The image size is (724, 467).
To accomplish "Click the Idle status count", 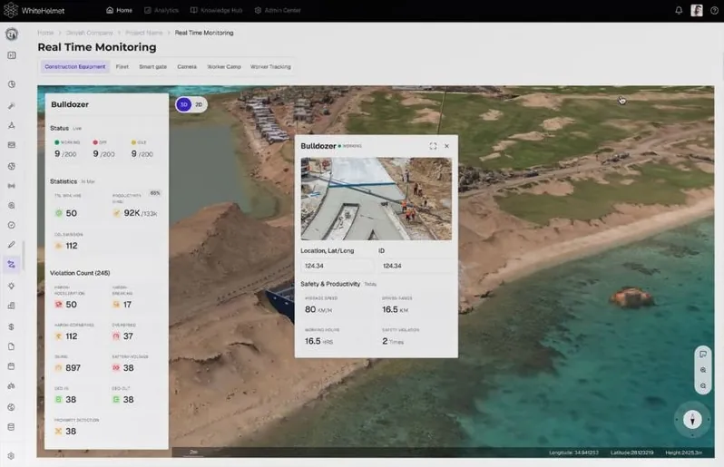I will point(142,153).
